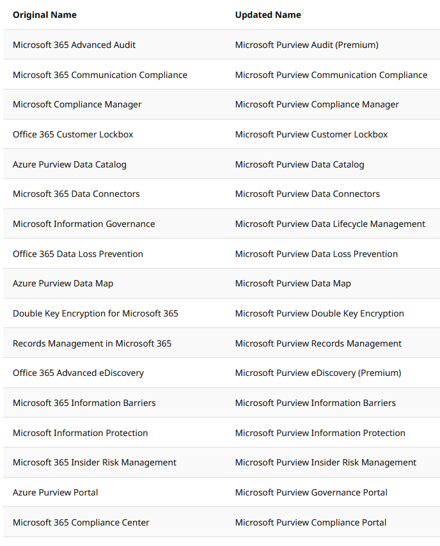This screenshot has width=440, height=546.
Task: Select 'Microsoft Purview Data Lifecycle Management' cell
Action: (x=330, y=224)
